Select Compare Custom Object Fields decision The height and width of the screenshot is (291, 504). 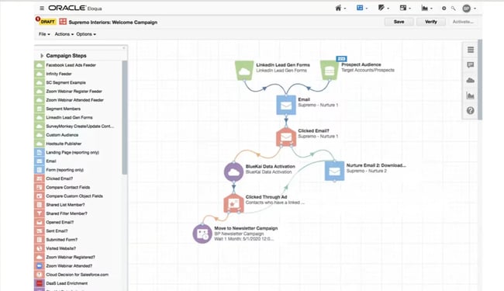tap(78, 196)
